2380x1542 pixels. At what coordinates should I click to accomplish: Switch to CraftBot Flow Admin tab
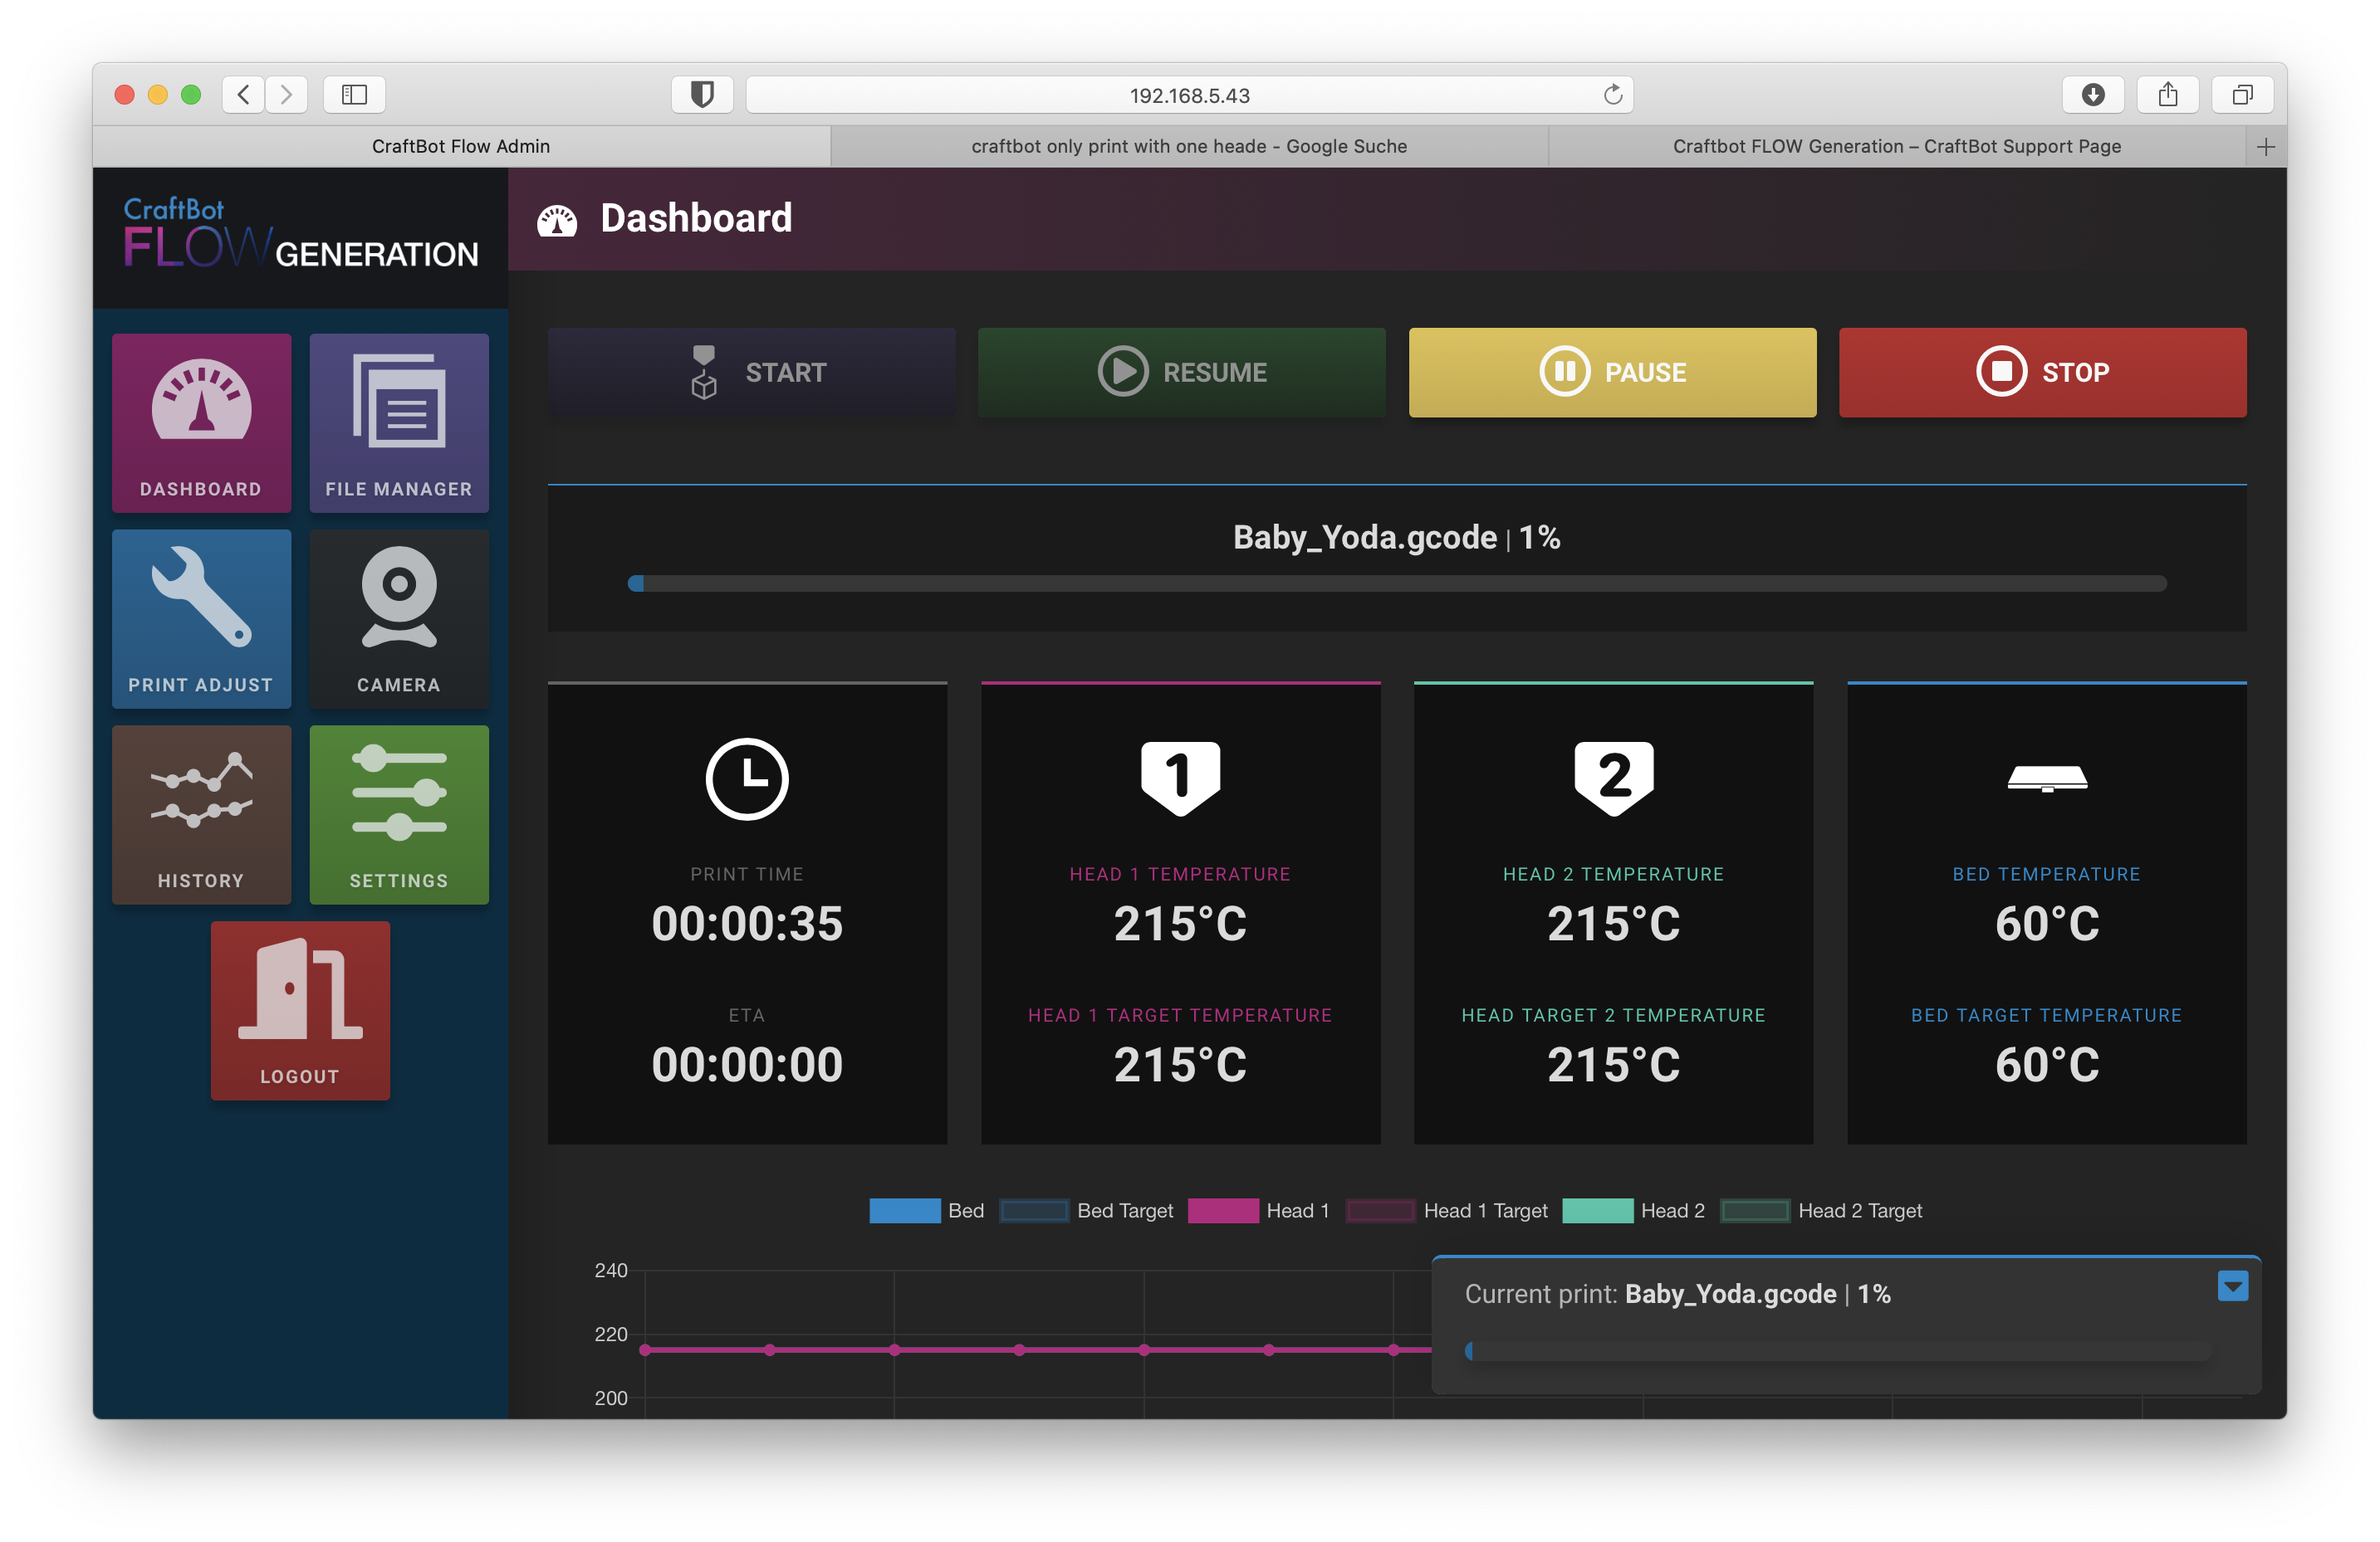[x=461, y=146]
